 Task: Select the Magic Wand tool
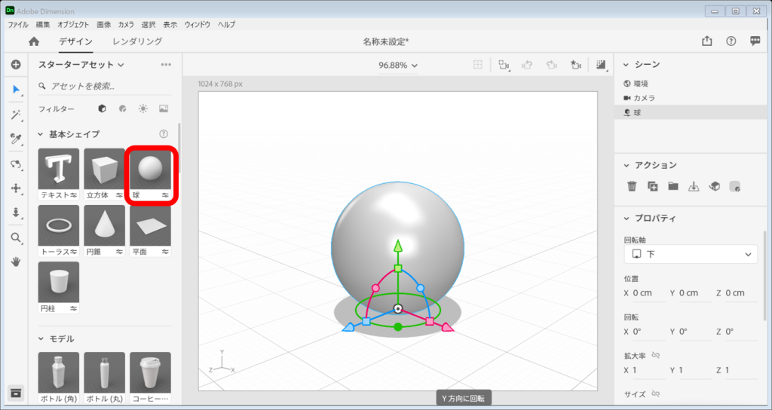tap(15, 115)
